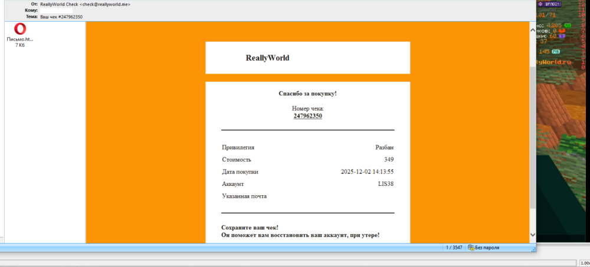
Task: Click the Стоимость row label
Action: 237,160
